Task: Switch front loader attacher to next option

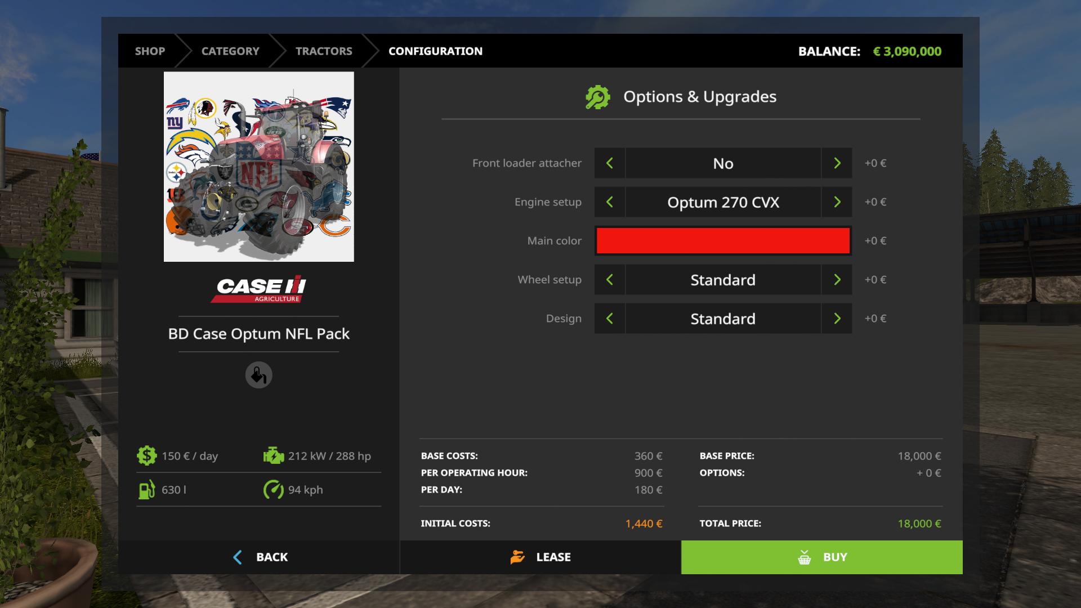Action: [x=837, y=163]
